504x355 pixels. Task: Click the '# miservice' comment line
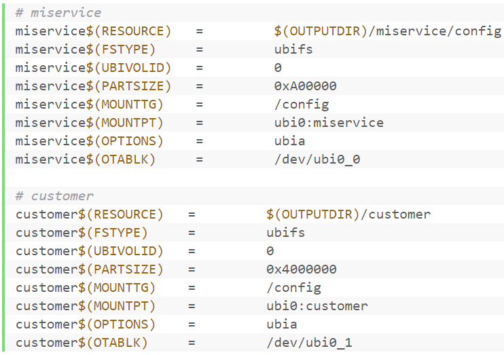click(x=58, y=13)
